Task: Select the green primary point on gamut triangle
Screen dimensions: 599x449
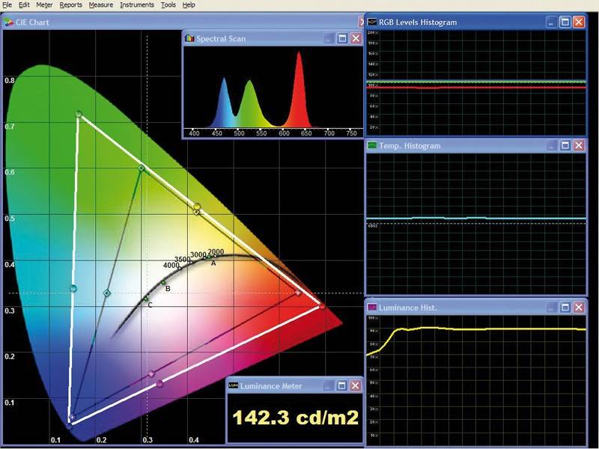Action: [x=79, y=114]
